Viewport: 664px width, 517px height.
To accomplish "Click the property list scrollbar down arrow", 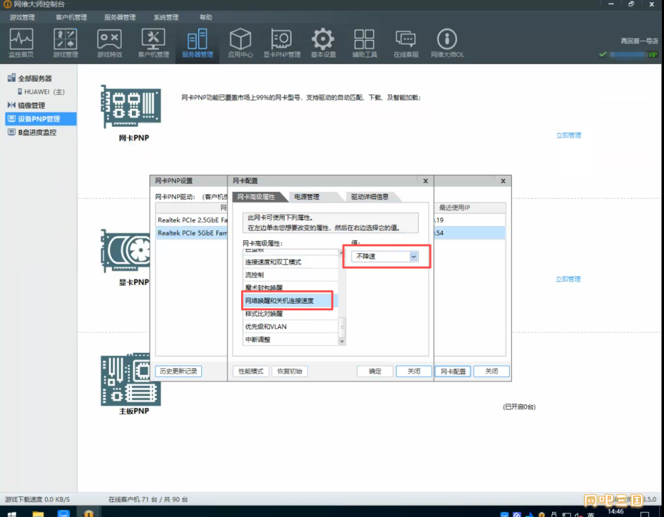I will (342, 342).
